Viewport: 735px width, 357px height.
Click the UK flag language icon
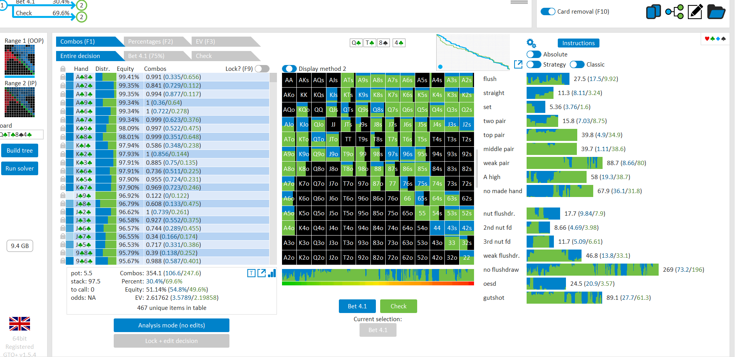tap(19, 324)
